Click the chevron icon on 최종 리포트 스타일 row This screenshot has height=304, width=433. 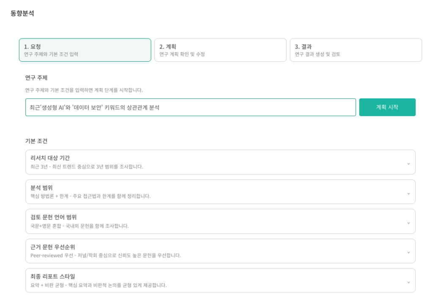(x=408, y=282)
